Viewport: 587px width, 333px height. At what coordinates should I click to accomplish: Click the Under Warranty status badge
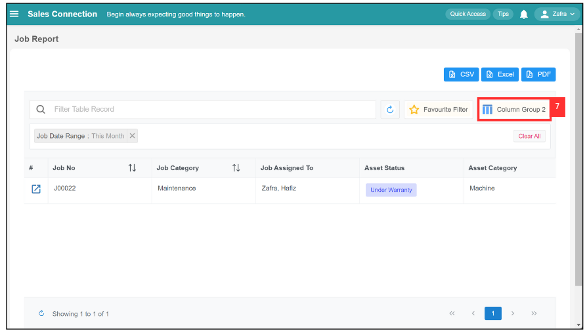tap(391, 190)
